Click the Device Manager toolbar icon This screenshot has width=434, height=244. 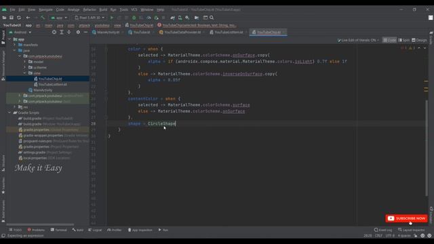coord(180,18)
